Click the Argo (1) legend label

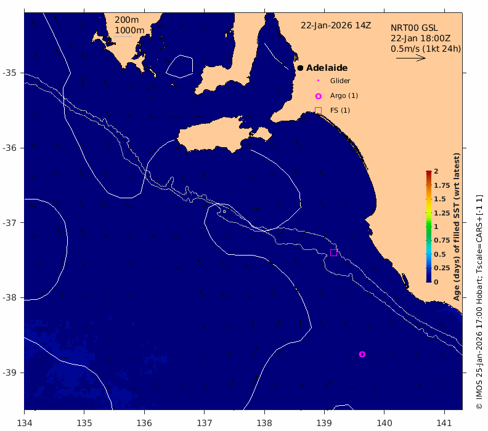coord(344,96)
